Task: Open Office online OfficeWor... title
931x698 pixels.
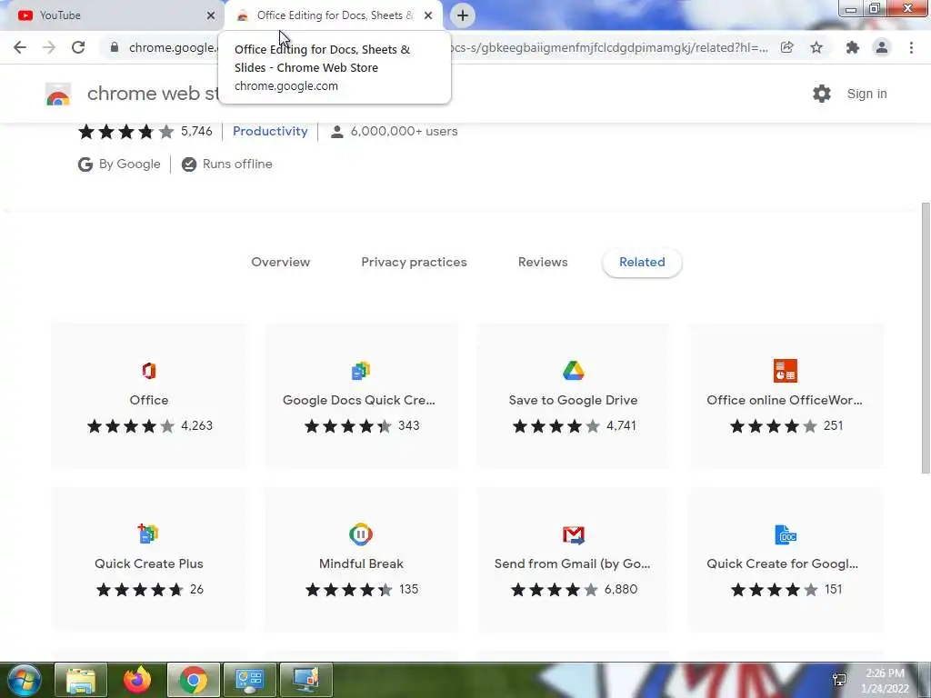Action: [x=785, y=400]
